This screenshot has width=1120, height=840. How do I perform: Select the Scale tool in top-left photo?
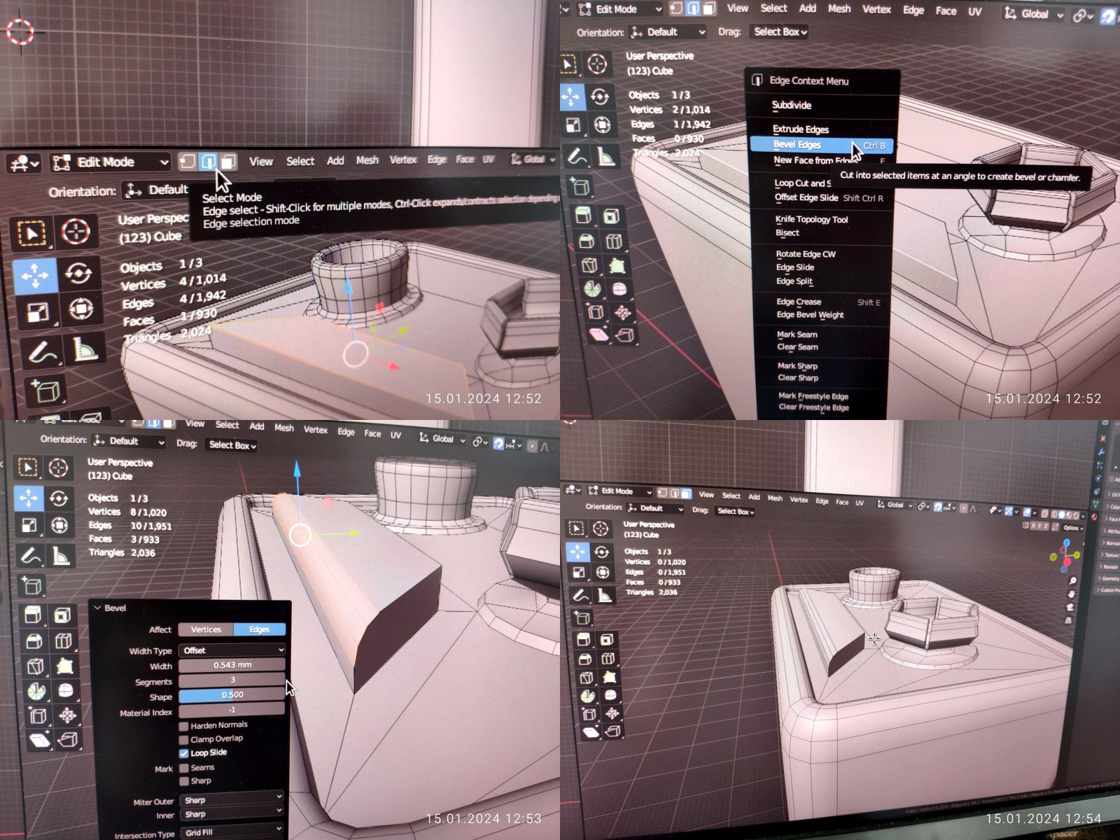38,312
